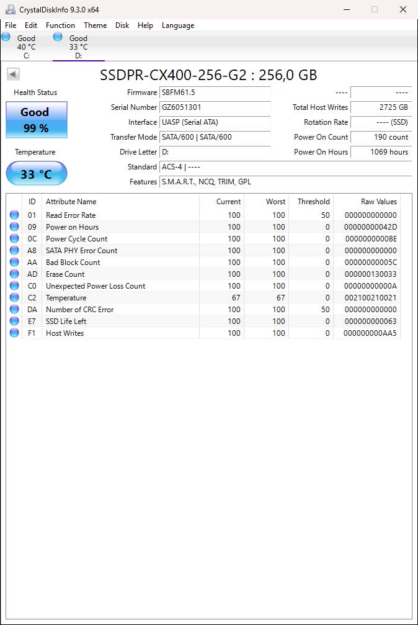The image size is (418, 625).
Task: Click the Good 99 % health status button
Action: (36, 120)
